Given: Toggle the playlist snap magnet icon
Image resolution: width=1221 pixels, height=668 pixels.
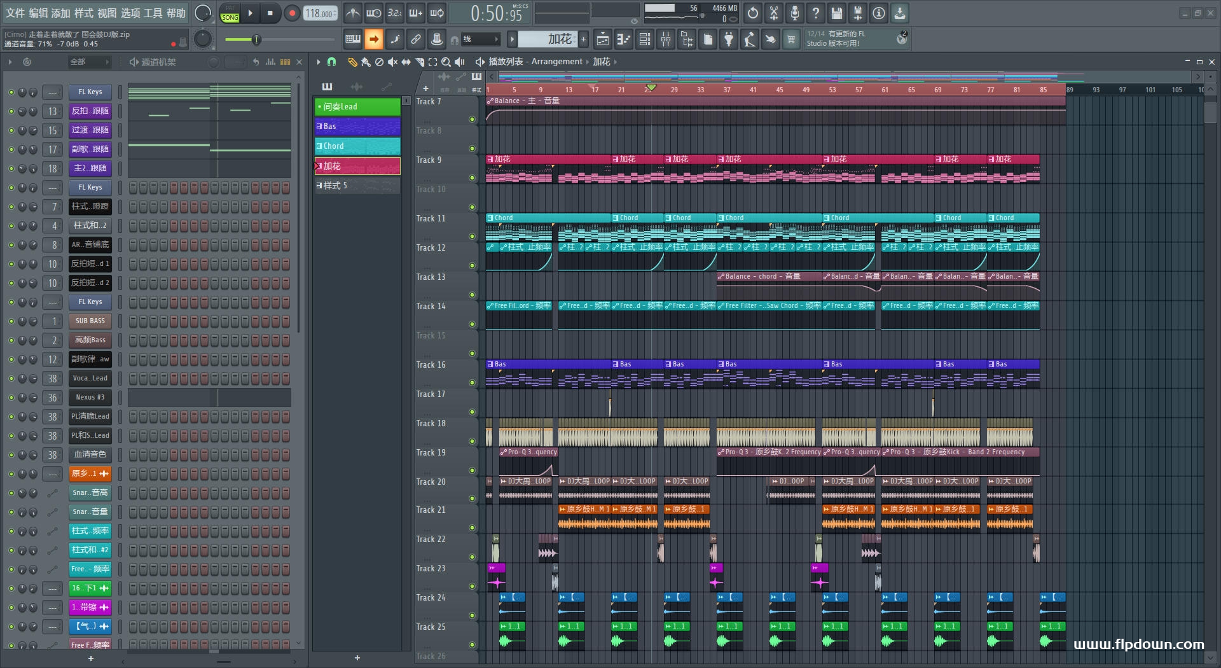Looking at the screenshot, I should 331,62.
